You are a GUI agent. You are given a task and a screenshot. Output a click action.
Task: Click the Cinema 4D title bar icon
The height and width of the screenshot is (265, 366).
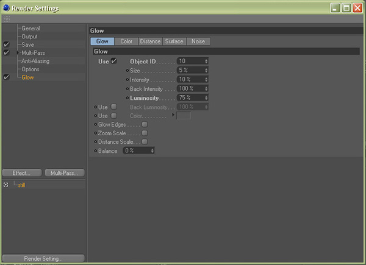(6, 8)
